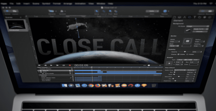The image size is (216, 111).
Task: Open the border Style dropdown
Action: [x=176, y=46]
